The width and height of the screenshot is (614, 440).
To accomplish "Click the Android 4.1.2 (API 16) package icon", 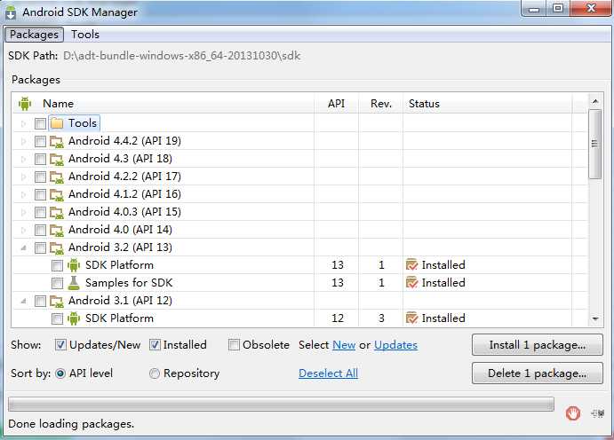I will [x=57, y=194].
